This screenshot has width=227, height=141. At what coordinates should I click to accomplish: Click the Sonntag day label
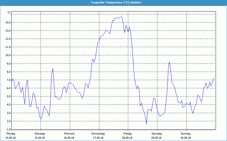tap(186, 134)
